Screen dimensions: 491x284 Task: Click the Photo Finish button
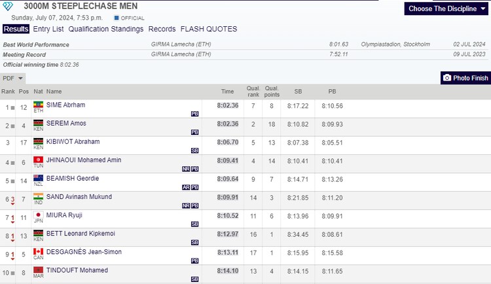pyautogui.click(x=465, y=78)
